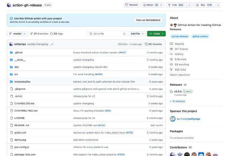Open the Readme link in About
Viewport: 227px width, 156px height.
[x=179, y=44]
